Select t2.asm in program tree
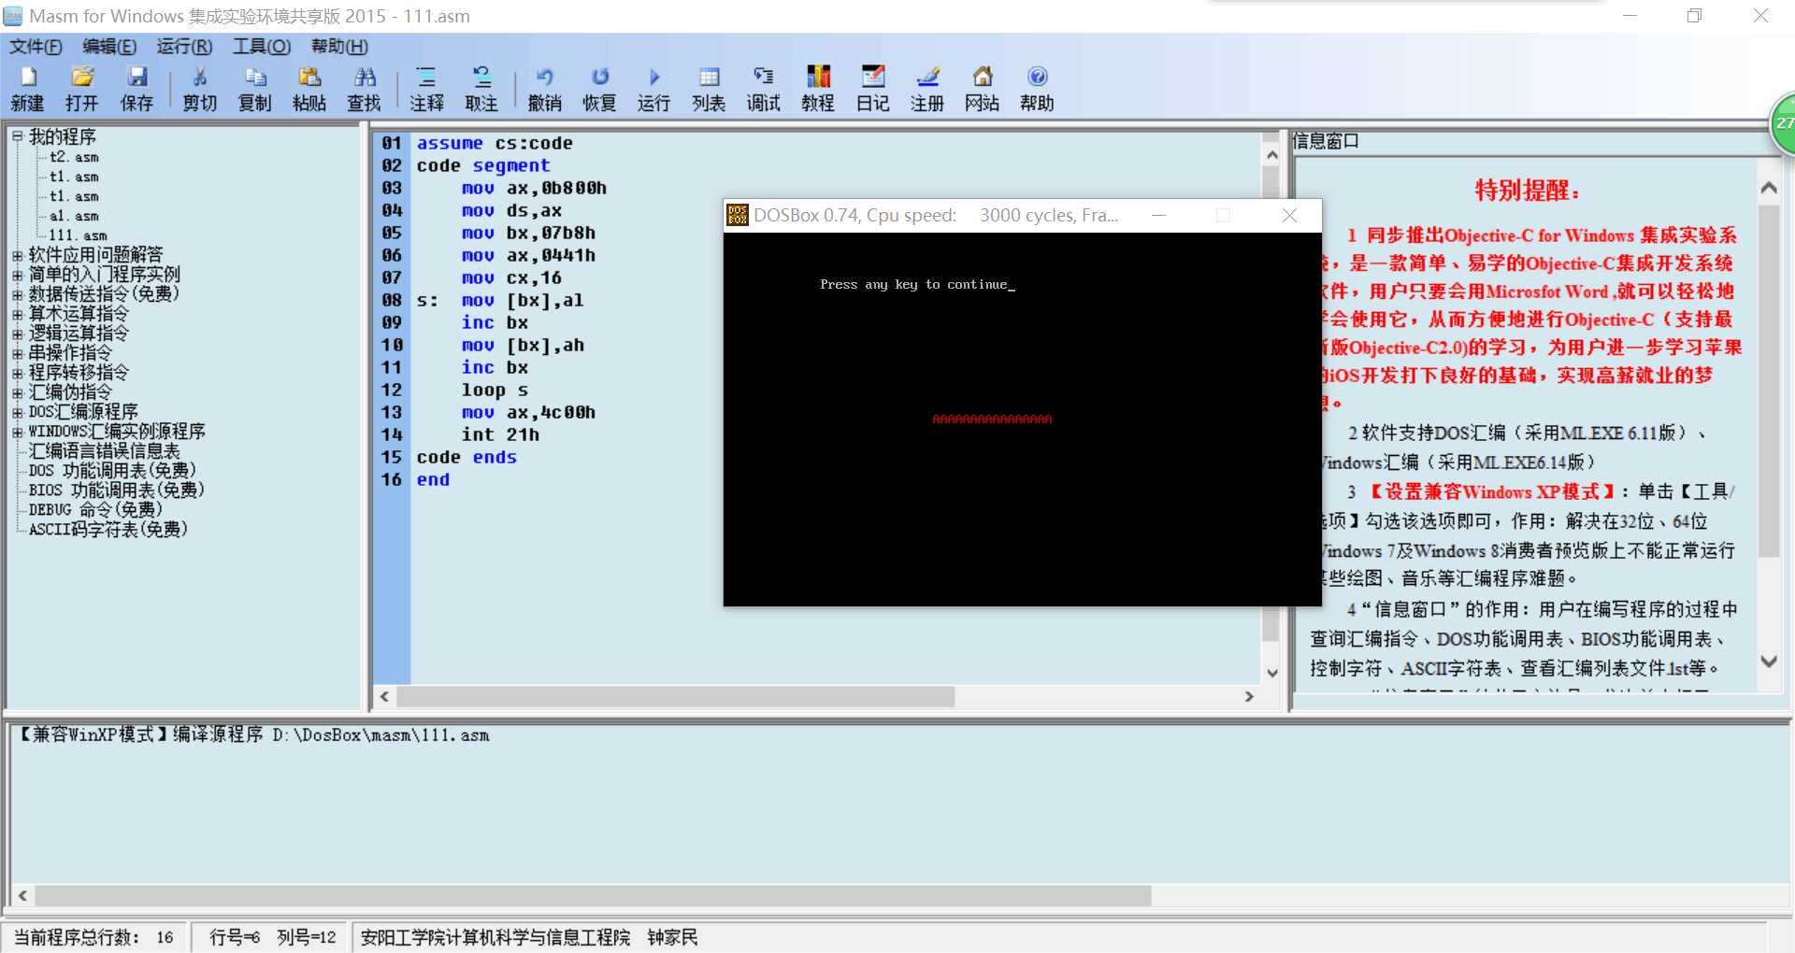The height and width of the screenshot is (953, 1795). coord(74,157)
